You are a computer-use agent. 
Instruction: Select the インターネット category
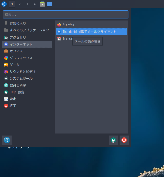coord(27,44)
